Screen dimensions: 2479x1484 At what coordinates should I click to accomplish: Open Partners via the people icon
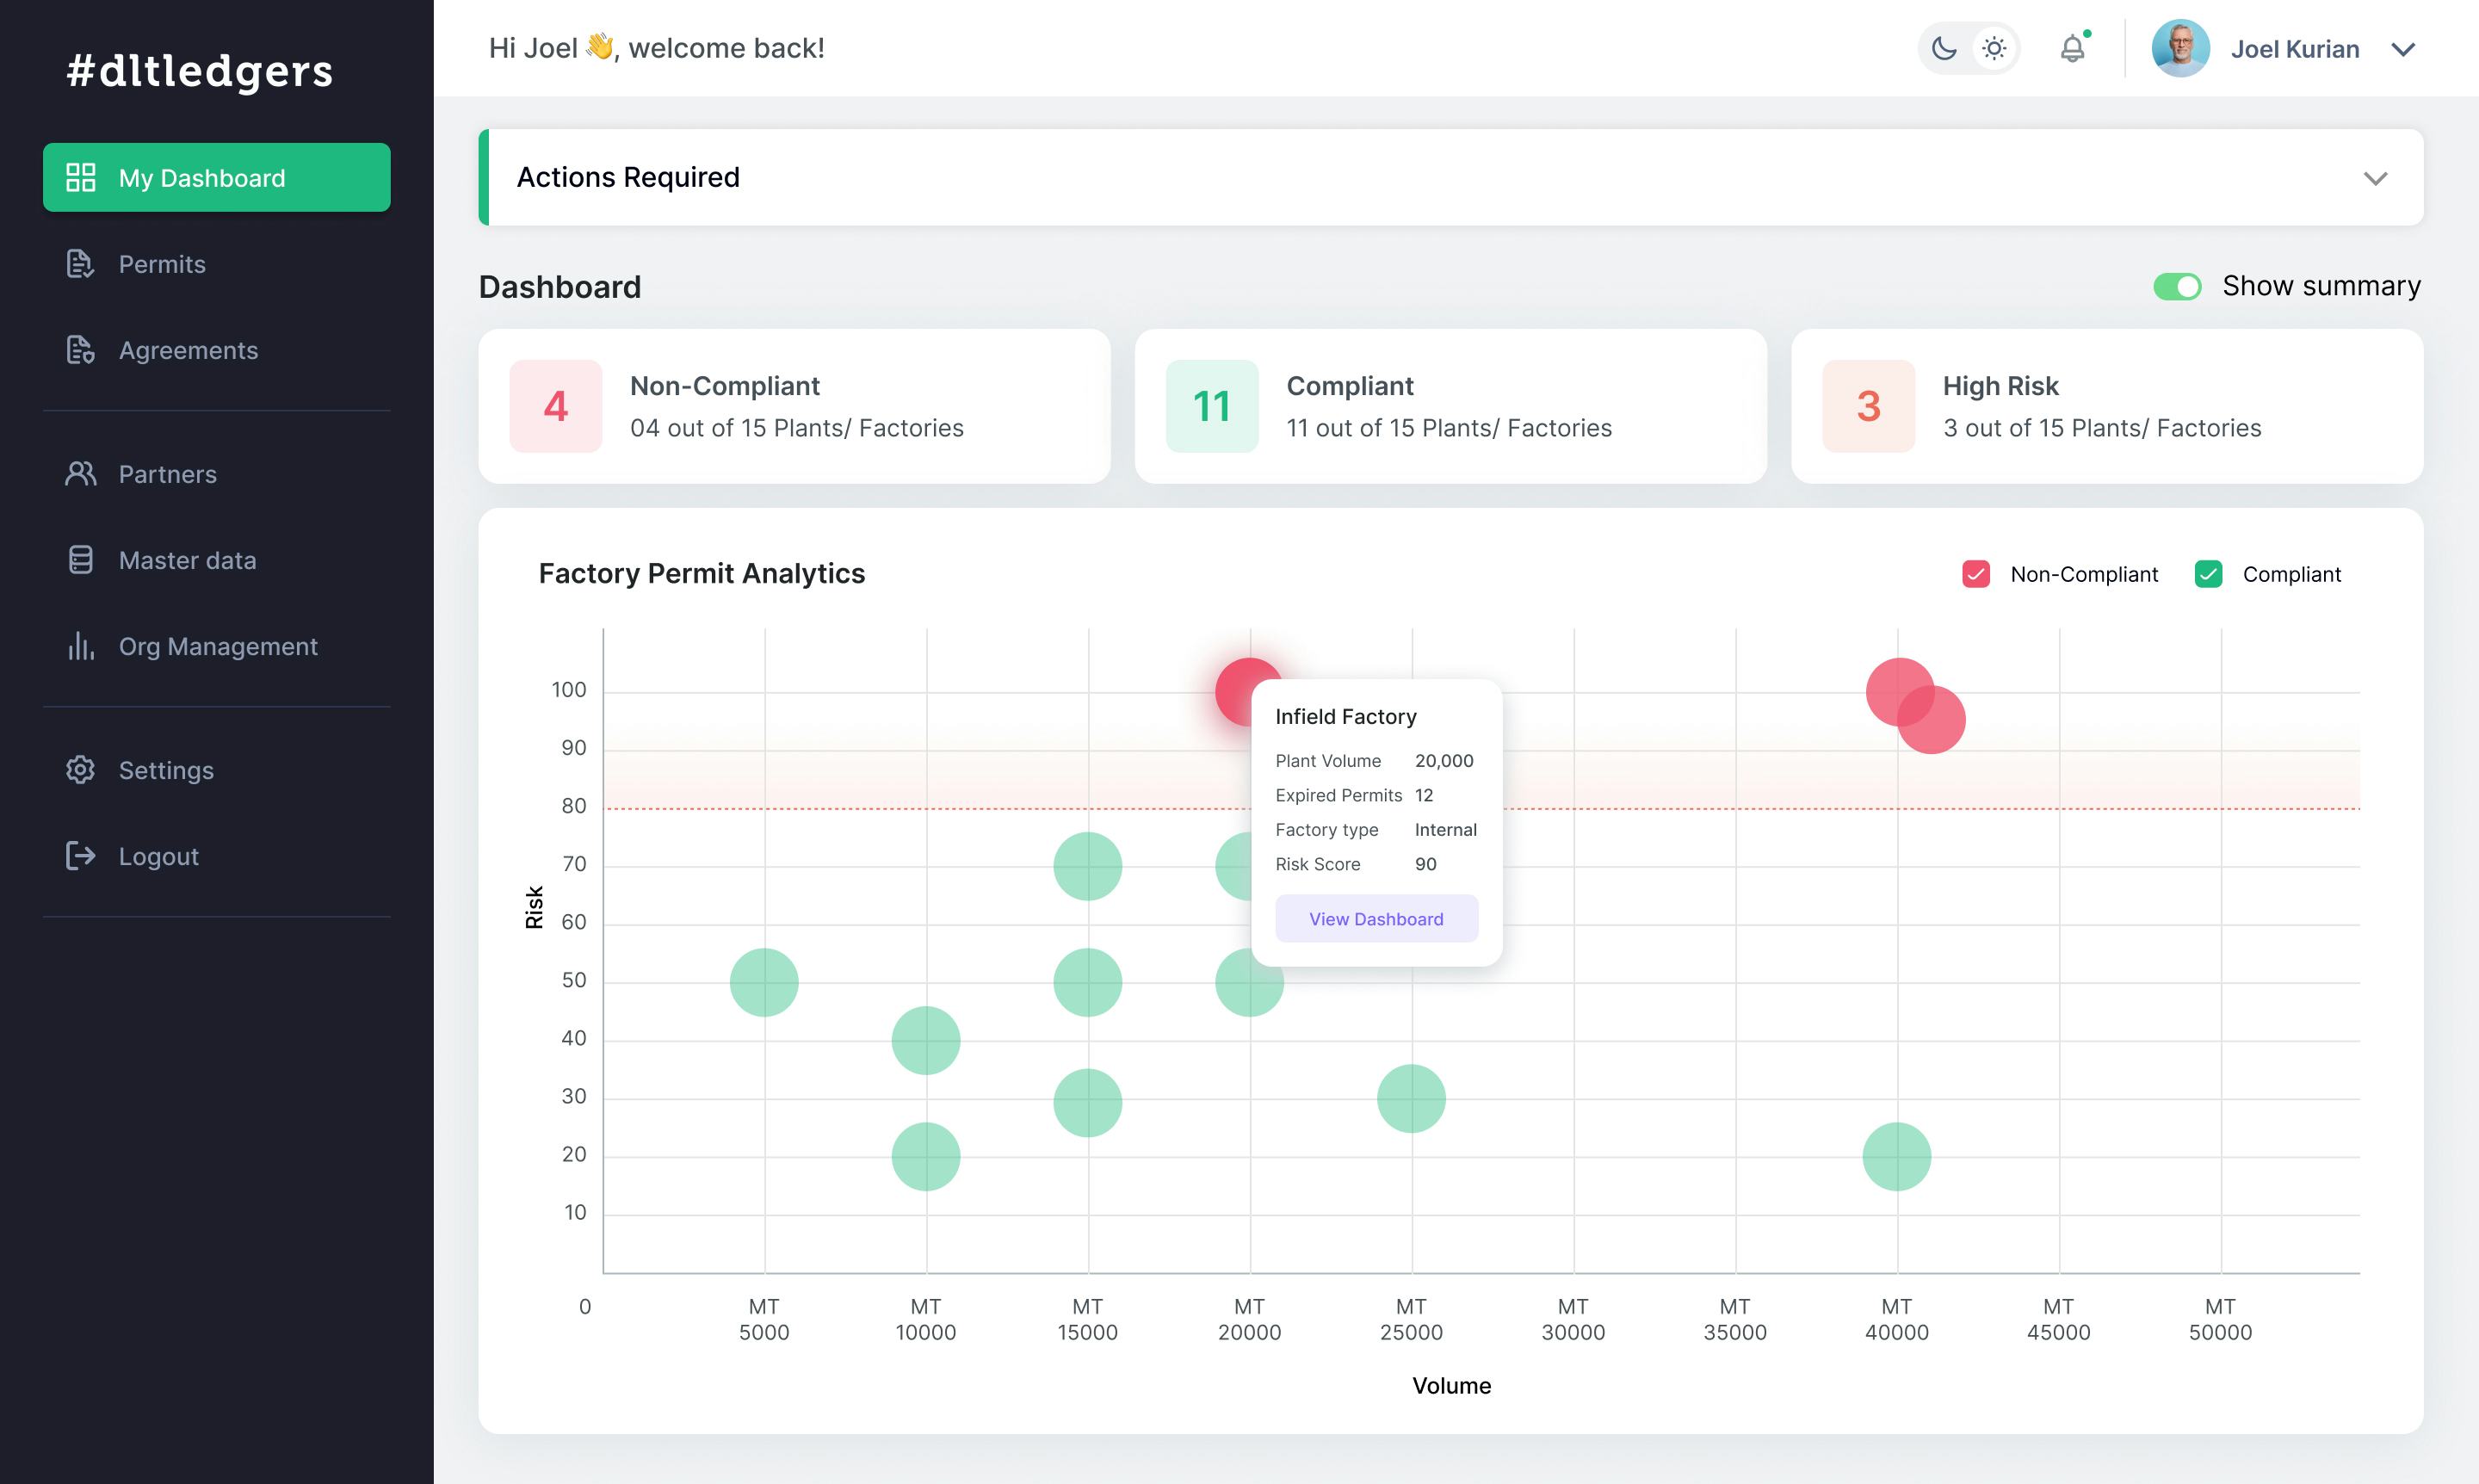(x=81, y=474)
